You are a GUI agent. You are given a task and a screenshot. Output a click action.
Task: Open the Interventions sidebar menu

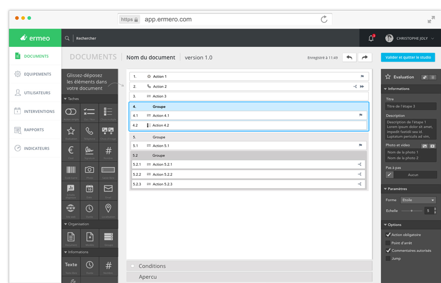pyautogui.click(x=39, y=111)
